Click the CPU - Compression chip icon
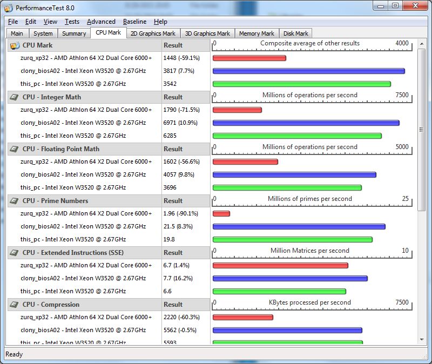 15,305
